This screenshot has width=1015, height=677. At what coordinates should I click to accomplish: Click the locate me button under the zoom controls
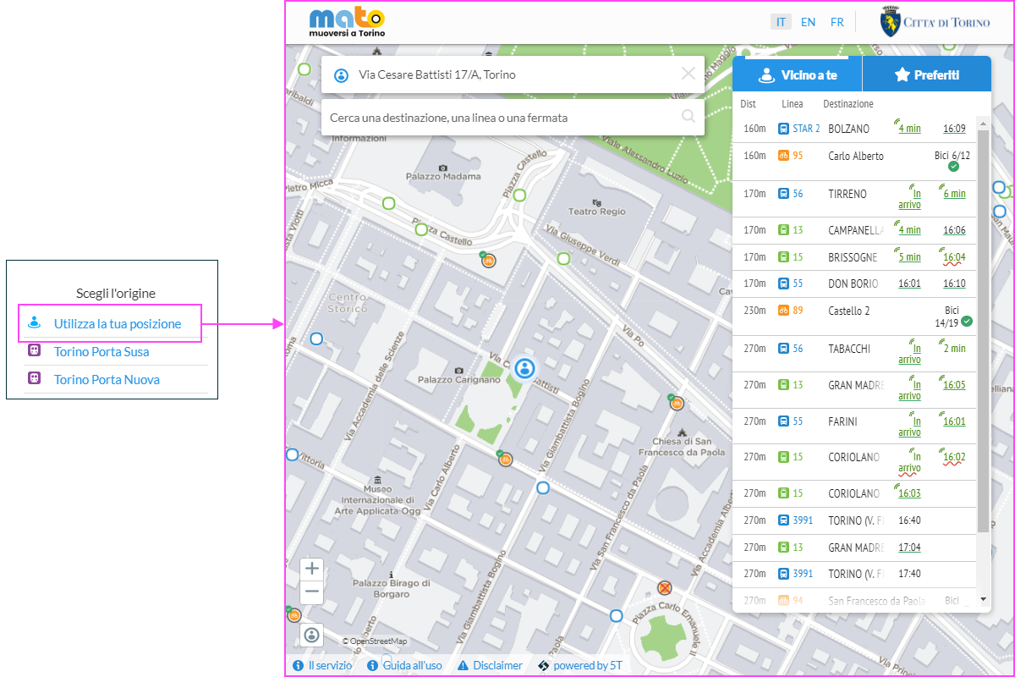[x=312, y=635]
